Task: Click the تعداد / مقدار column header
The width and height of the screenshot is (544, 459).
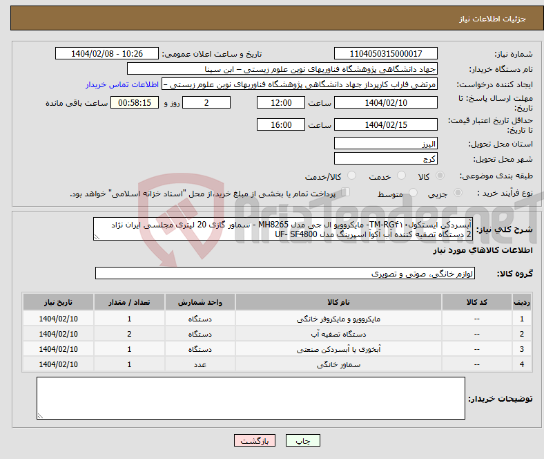Action: 129,303
